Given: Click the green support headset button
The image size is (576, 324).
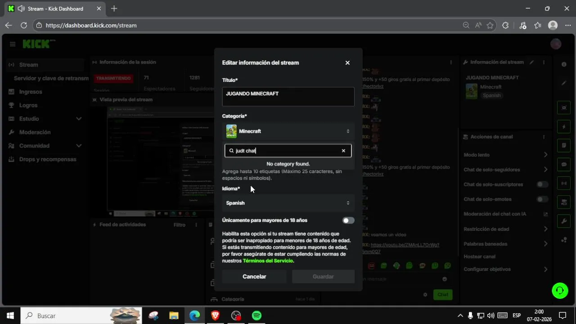Looking at the screenshot, I should pyautogui.click(x=560, y=291).
